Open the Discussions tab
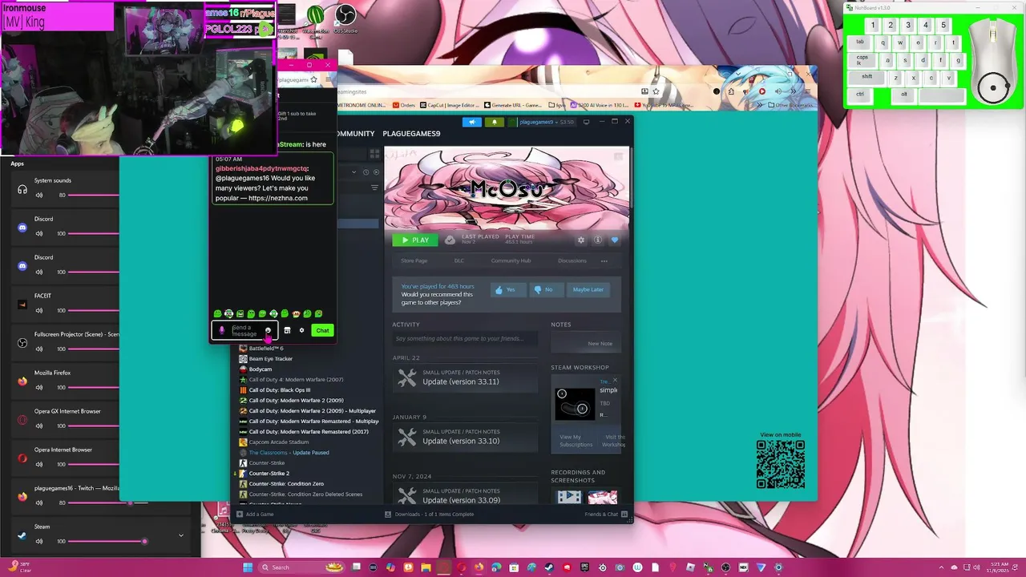This screenshot has height=577, width=1026. coord(572,260)
